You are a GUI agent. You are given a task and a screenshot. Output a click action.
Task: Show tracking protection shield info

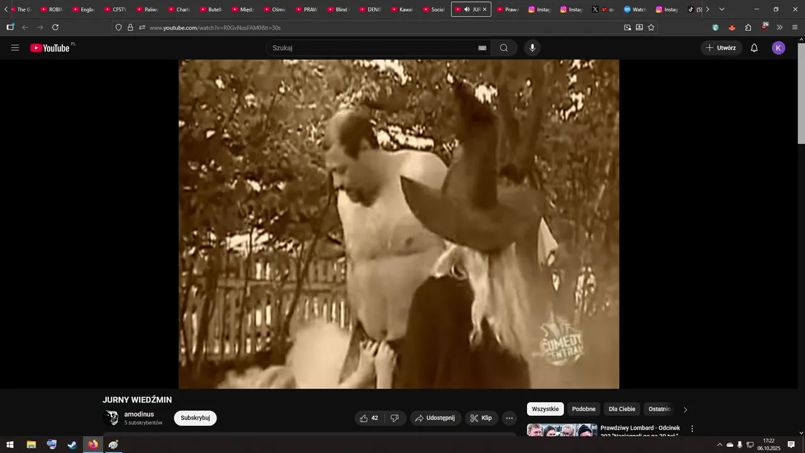(x=119, y=27)
